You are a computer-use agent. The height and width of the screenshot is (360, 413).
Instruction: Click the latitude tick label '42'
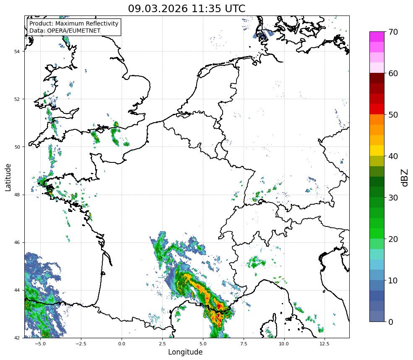coord(17,338)
